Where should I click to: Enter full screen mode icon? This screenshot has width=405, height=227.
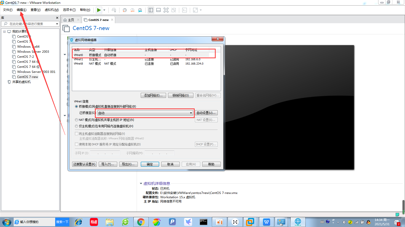(166, 10)
